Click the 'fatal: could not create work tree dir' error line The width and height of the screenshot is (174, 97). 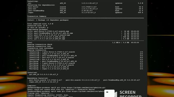click(61, 89)
